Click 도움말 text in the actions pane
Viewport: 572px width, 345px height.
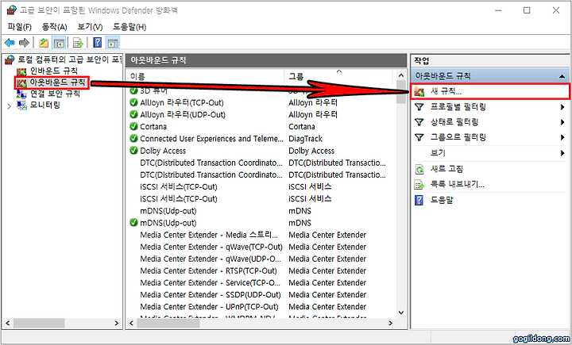click(x=442, y=200)
